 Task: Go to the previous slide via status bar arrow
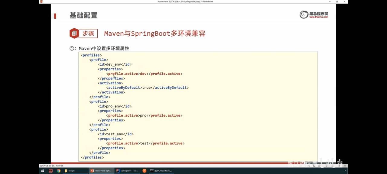(309, 166)
